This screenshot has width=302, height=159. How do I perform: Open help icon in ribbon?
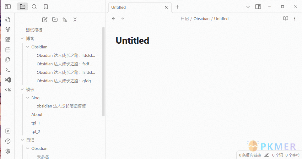(8, 141)
